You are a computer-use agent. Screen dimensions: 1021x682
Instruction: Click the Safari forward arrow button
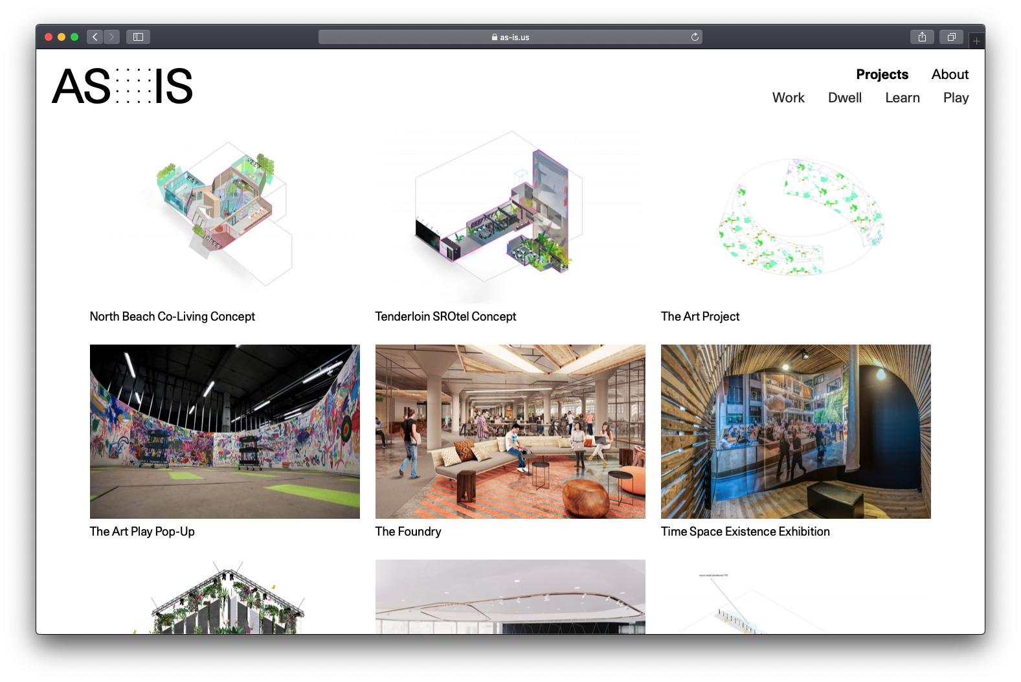pyautogui.click(x=112, y=37)
